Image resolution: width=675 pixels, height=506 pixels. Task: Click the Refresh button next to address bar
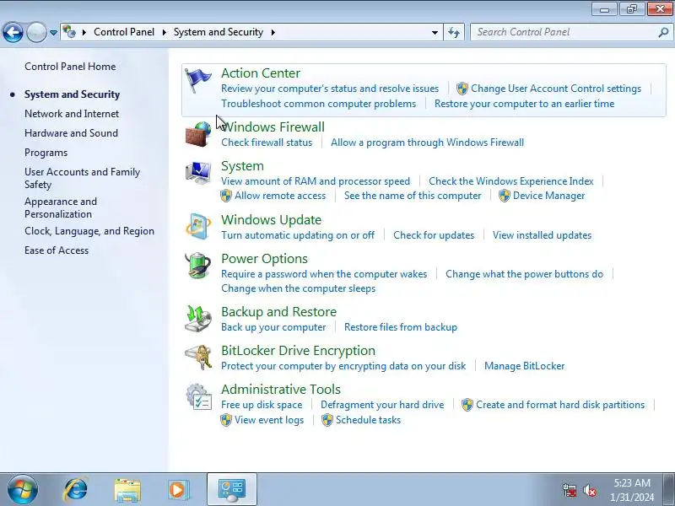click(x=454, y=32)
